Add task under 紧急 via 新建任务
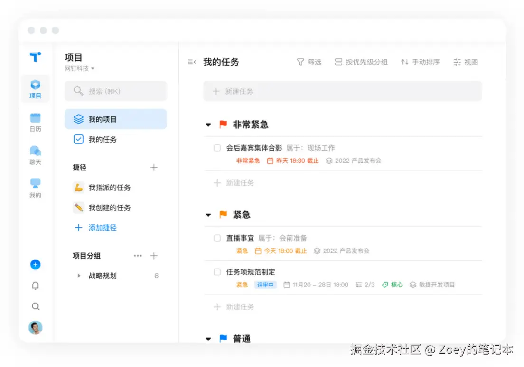This screenshot has width=524, height=367. point(234,307)
